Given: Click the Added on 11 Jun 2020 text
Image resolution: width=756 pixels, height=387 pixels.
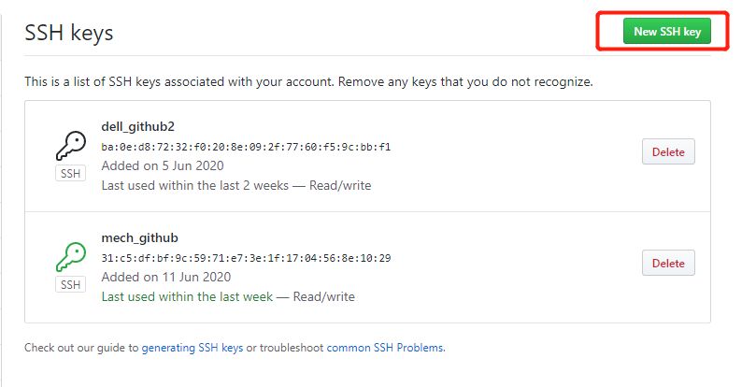Looking at the screenshot, I should [165, 277].
